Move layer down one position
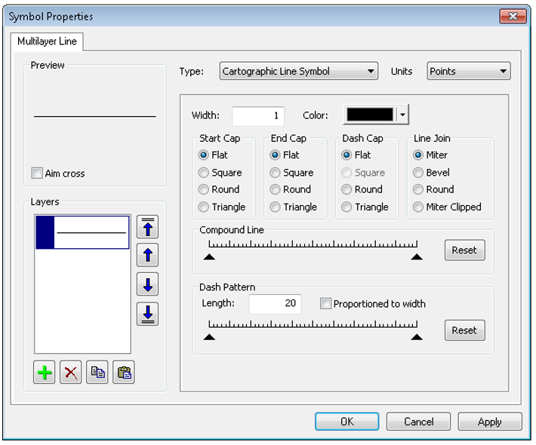The width and height of the screenshot is (536, 445). (147, 284)
